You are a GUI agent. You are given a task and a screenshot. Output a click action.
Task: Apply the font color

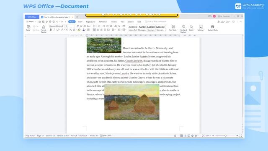point(84,30)
